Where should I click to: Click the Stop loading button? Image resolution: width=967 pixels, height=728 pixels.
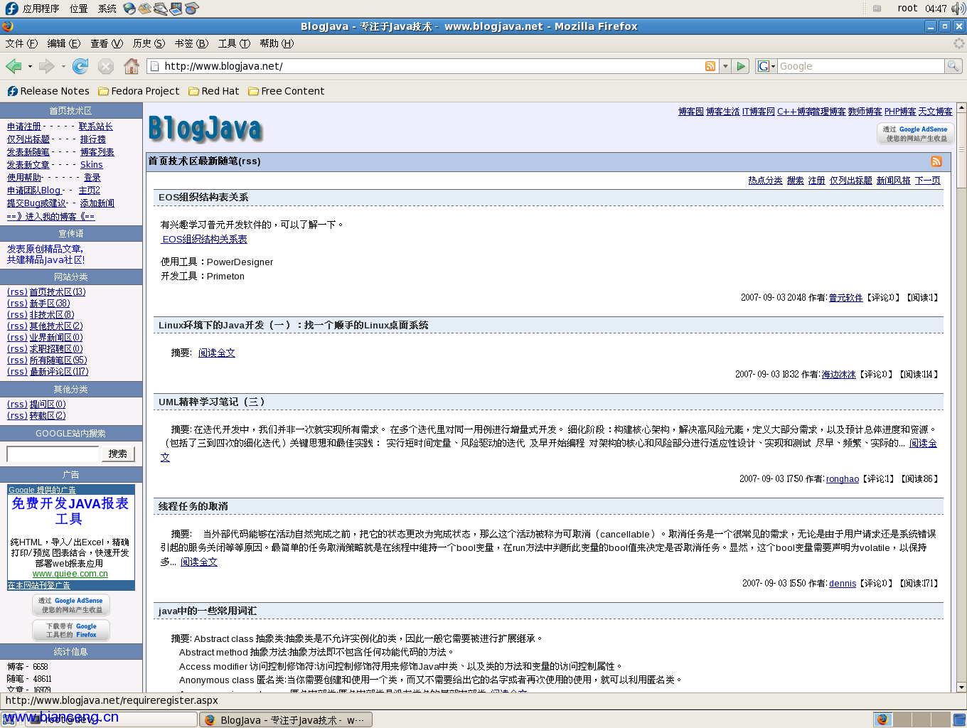(106, 66)
